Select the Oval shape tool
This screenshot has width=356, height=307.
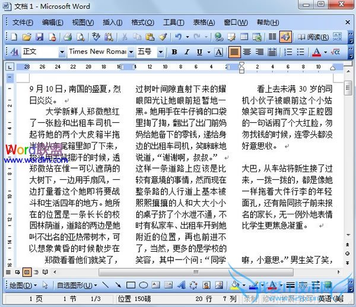(144, 285)
